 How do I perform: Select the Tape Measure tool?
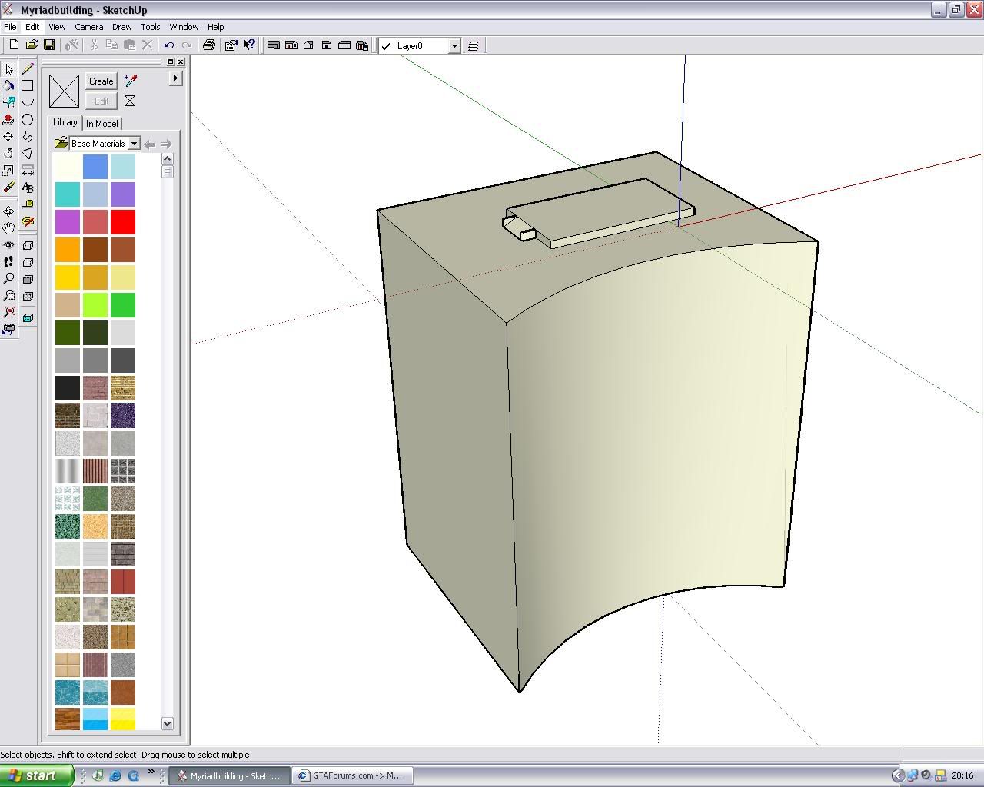[28, 204]
